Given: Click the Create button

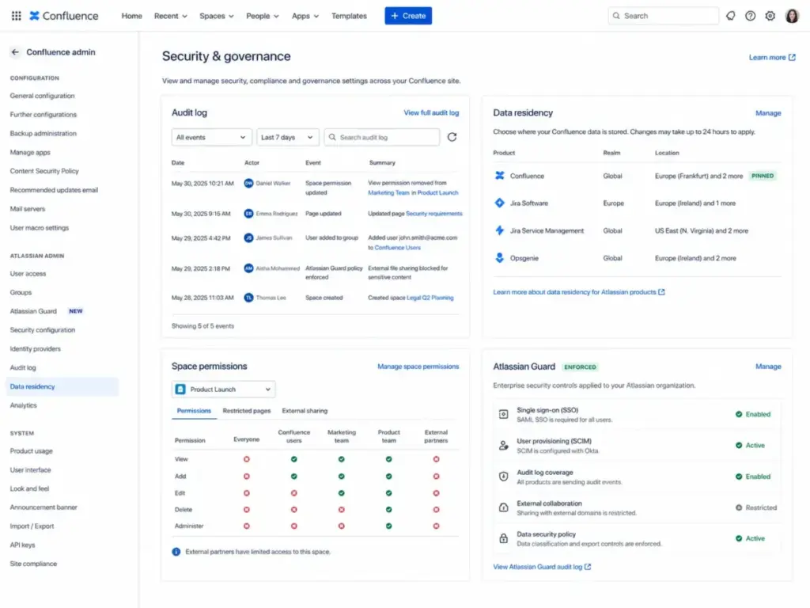Looking at the screenshot, I should 408,16.
